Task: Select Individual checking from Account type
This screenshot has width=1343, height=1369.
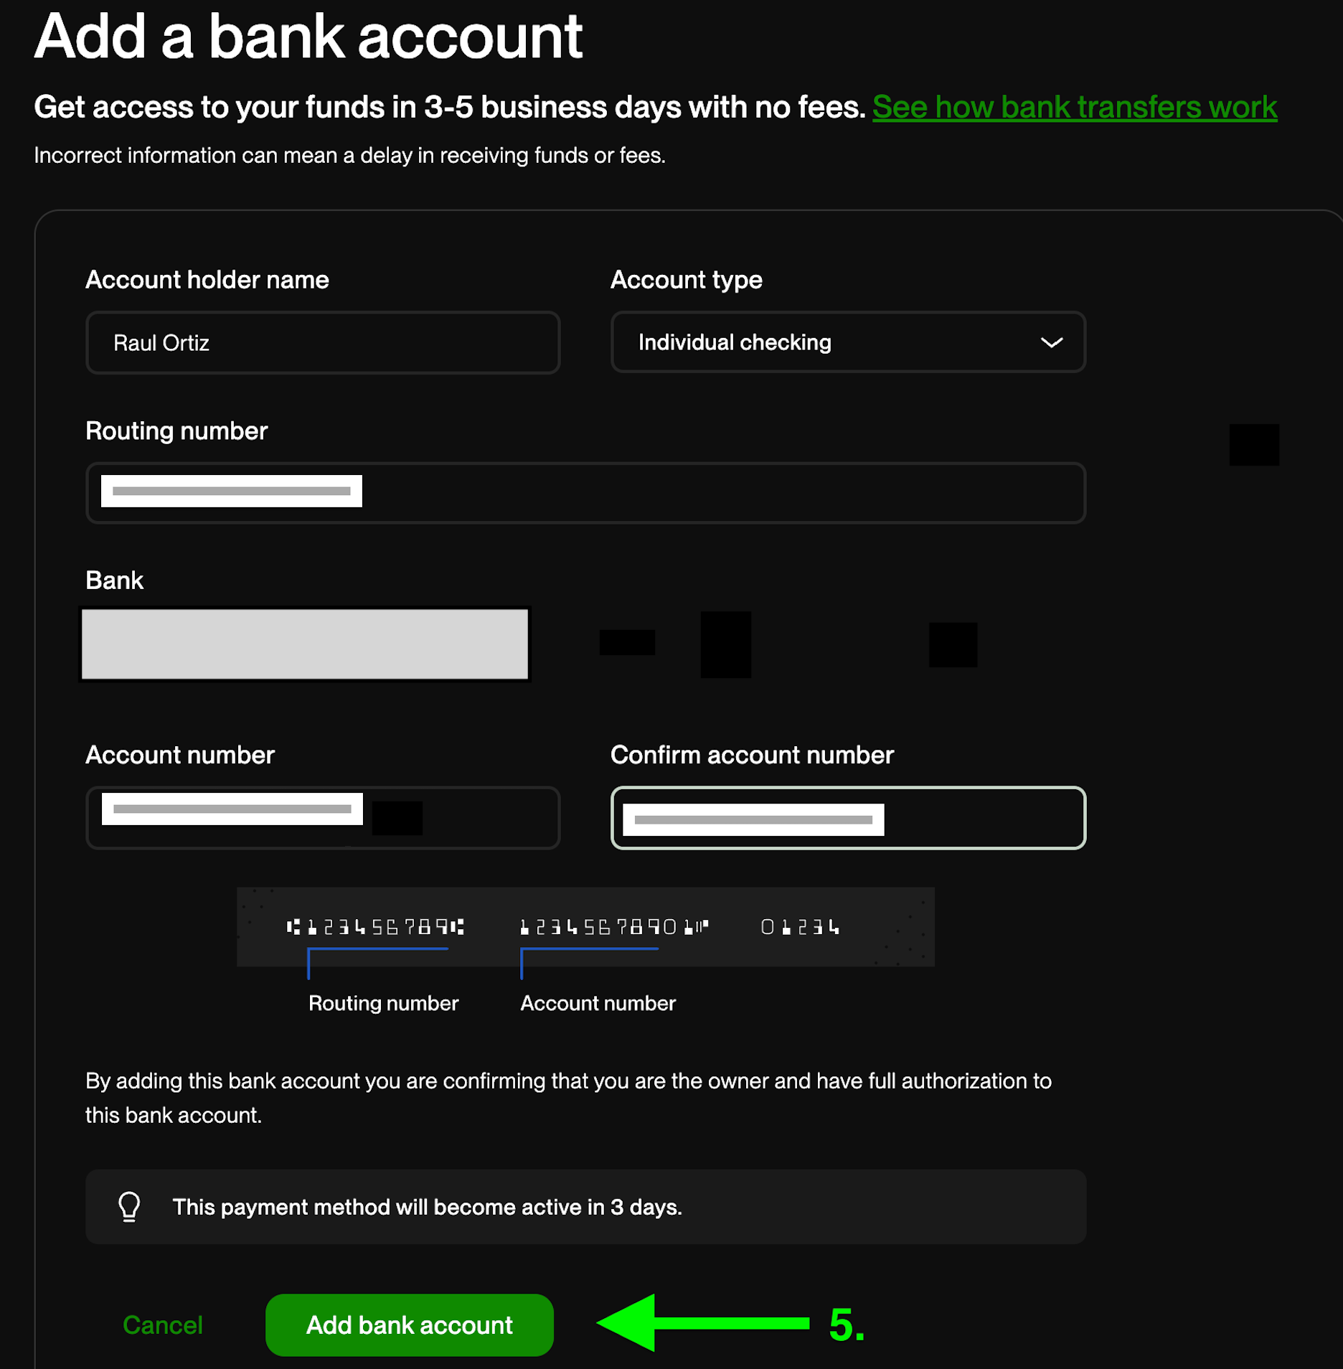Action: (x=733, y=342)
